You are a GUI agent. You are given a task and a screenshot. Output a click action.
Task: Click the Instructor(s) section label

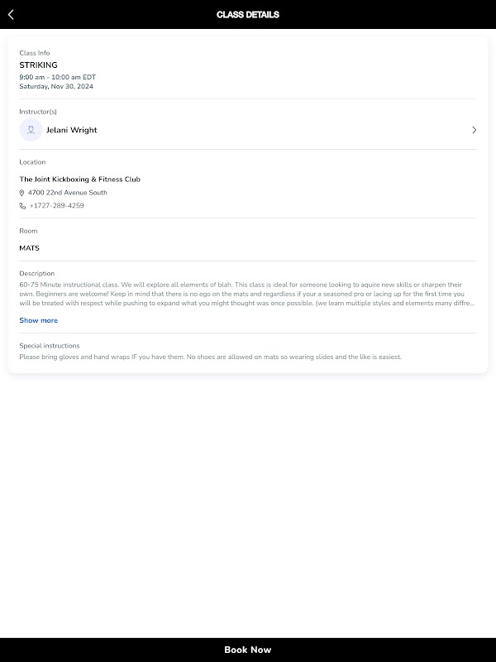click(38, 111)
